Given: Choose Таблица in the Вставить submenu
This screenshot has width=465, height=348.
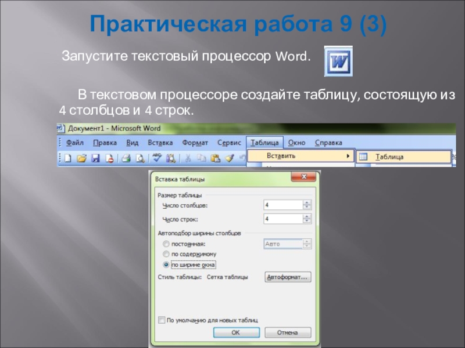Looking at the screenshot, I should [403, 157].
